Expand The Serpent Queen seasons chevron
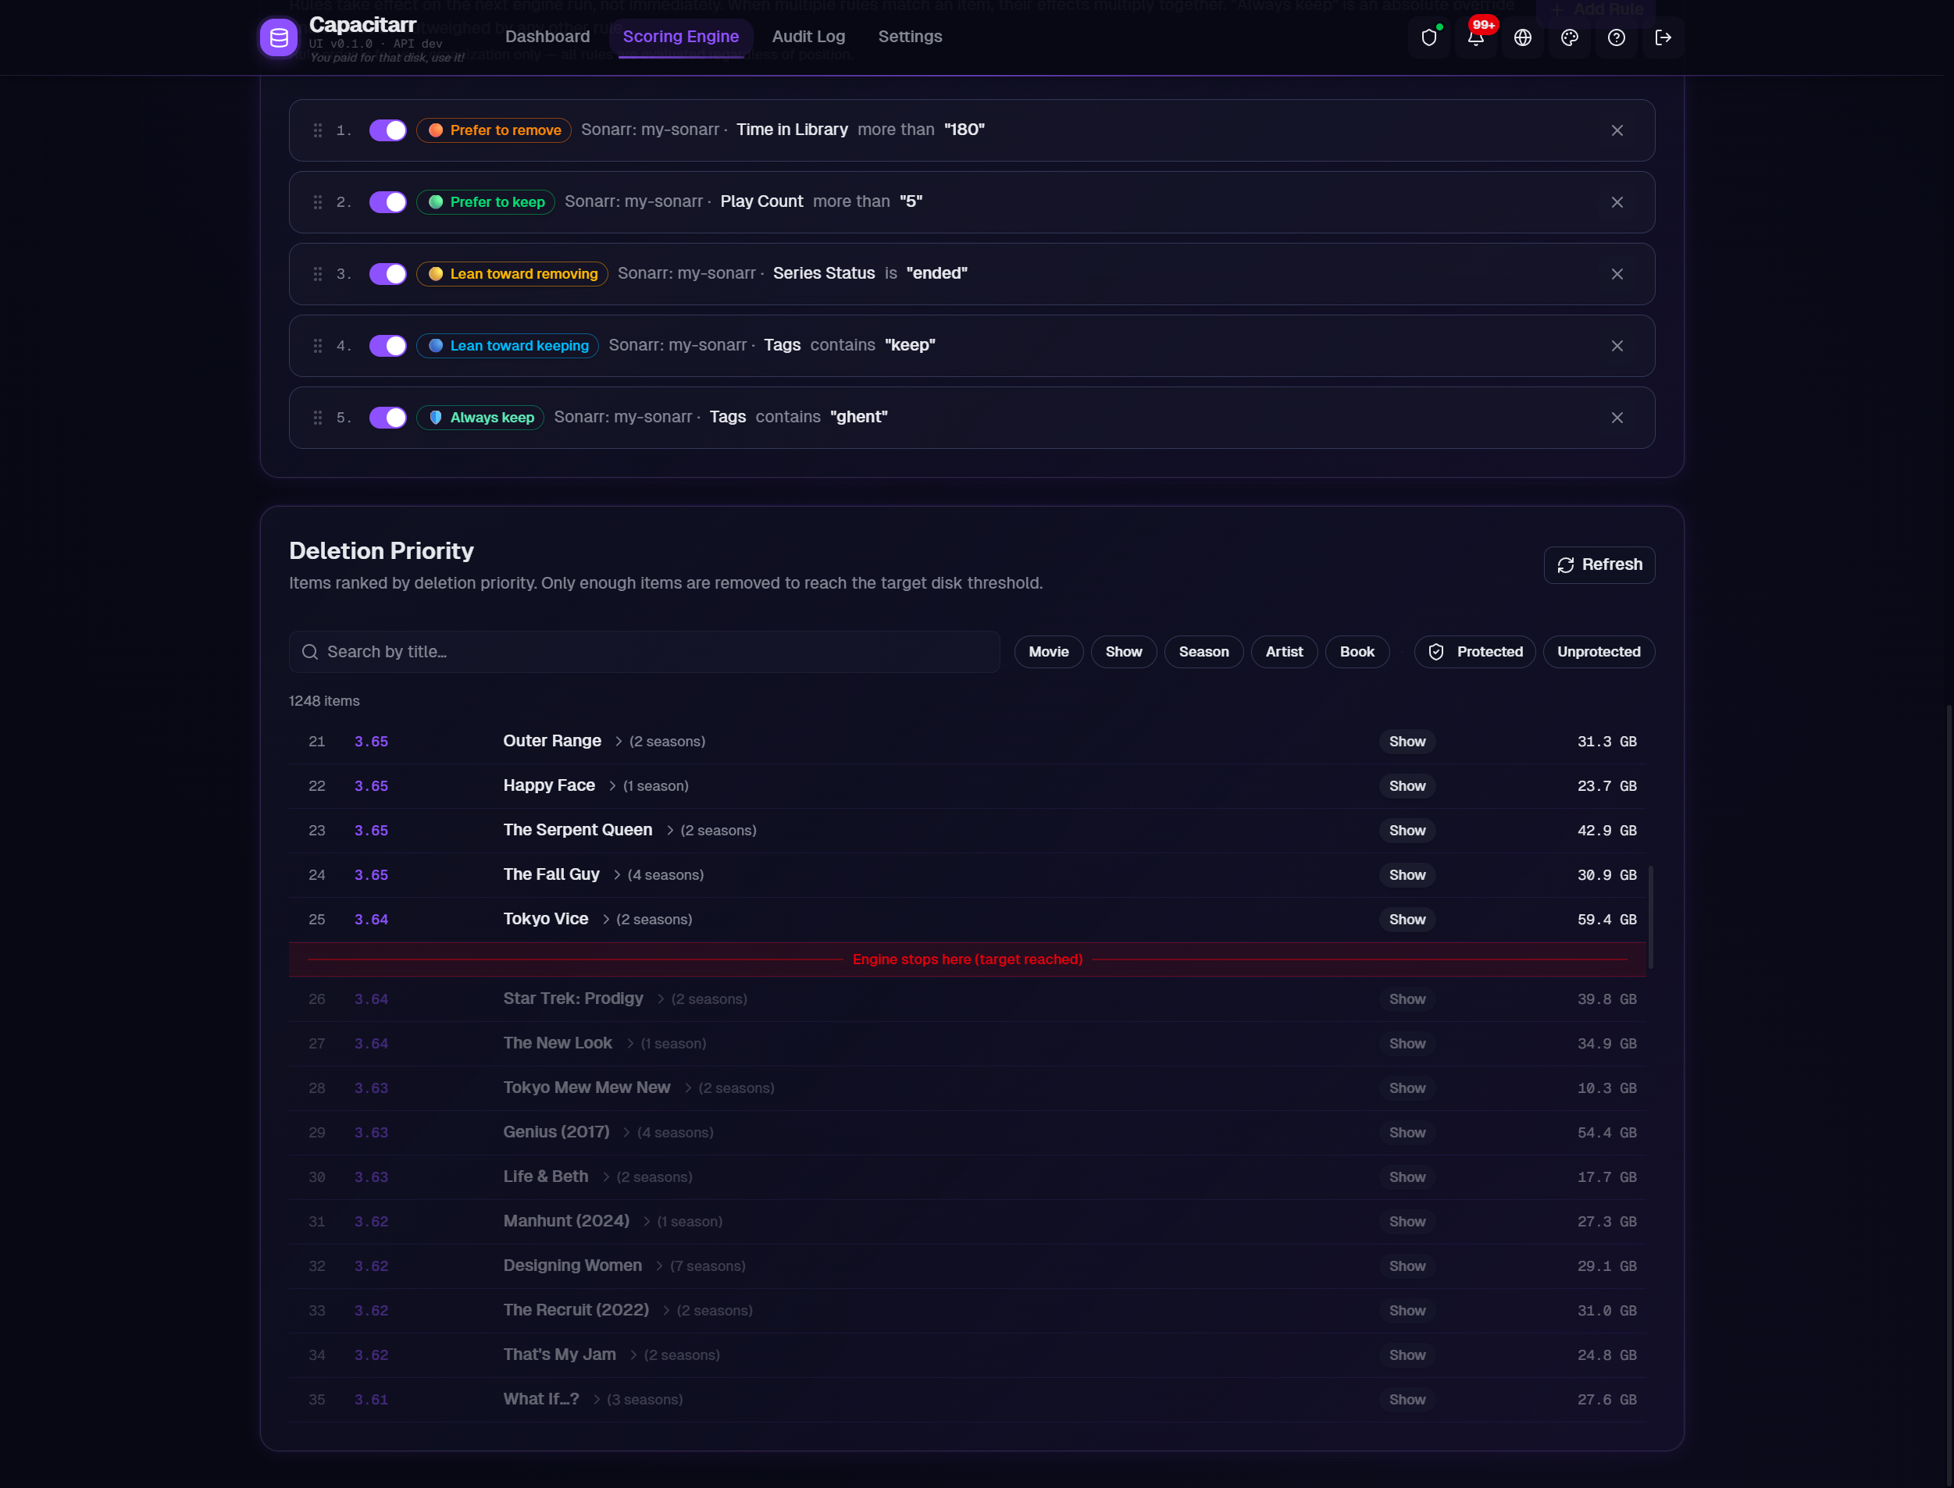Viewport: 1954px width, 1488px height. (670, 831)
